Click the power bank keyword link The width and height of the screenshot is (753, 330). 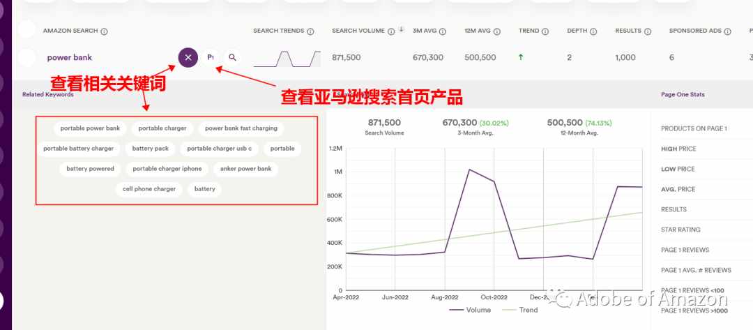pos(70,58)
